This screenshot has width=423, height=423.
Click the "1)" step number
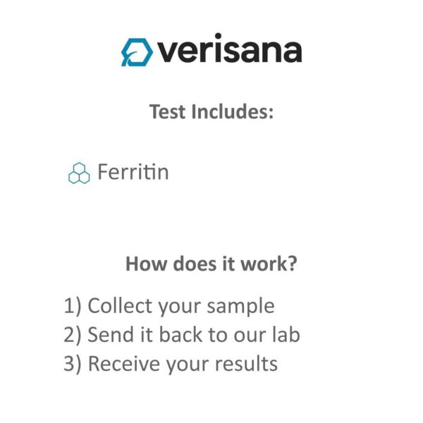(x=73, y=306)
